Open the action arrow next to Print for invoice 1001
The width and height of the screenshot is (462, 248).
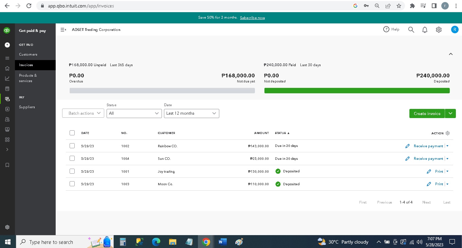click(x=447, y=171)
